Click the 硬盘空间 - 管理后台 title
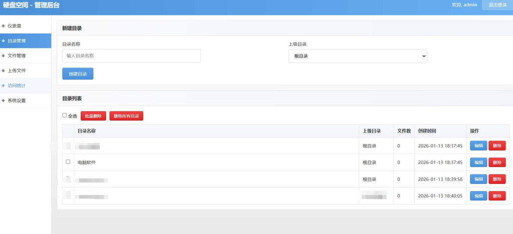This screenshot has height=234, width=513. [32, 5]
